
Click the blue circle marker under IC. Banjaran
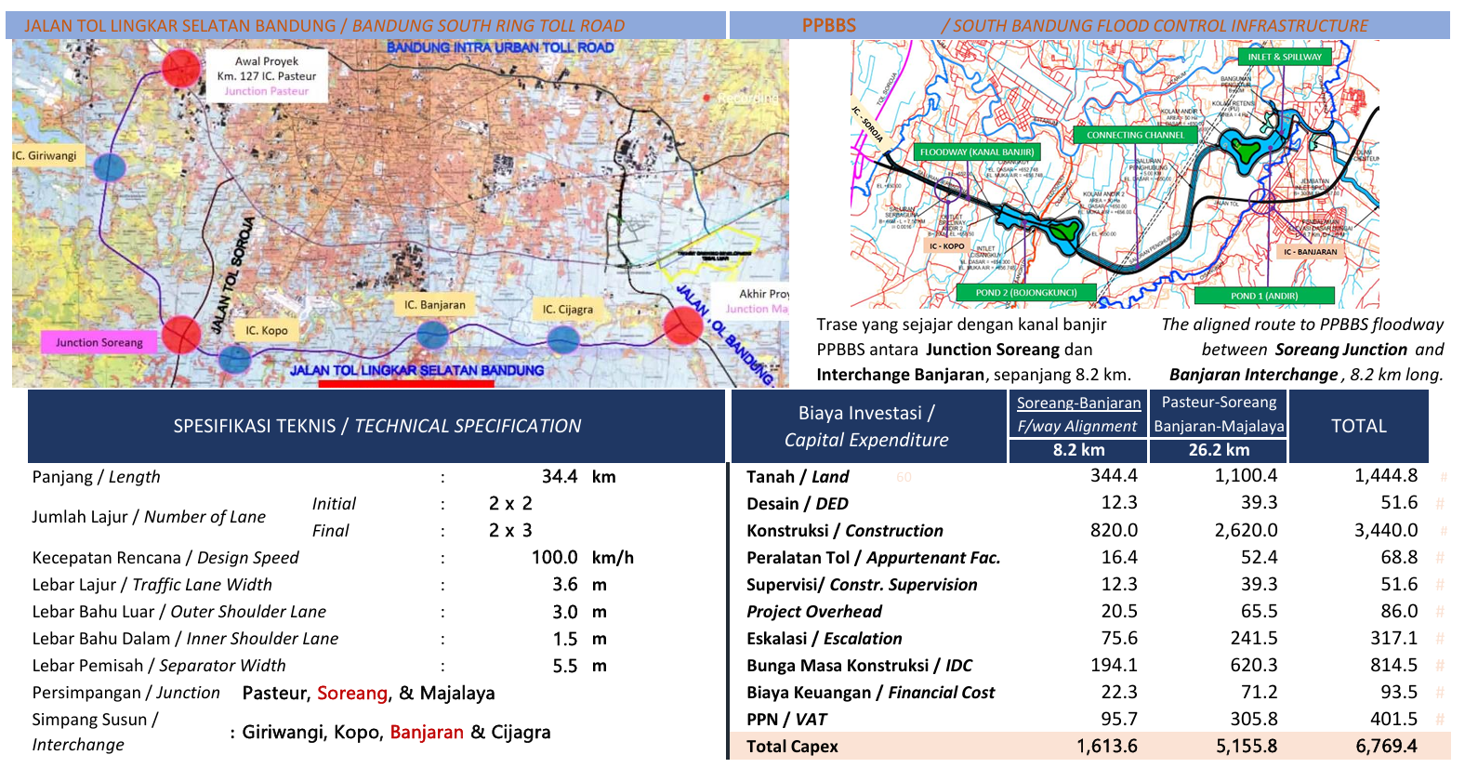point(432,334)
